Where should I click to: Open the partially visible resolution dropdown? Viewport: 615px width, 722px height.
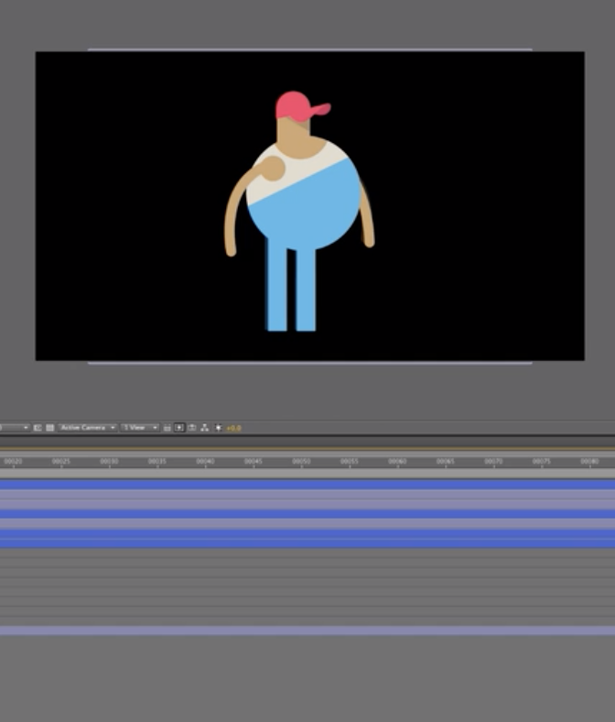(x=13, y=428)
